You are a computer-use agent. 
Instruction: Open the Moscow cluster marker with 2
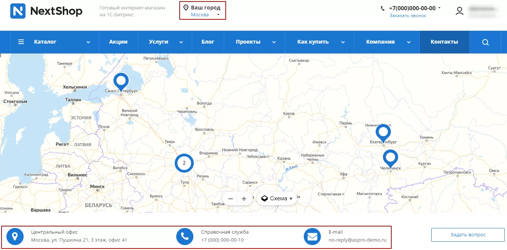184,163
